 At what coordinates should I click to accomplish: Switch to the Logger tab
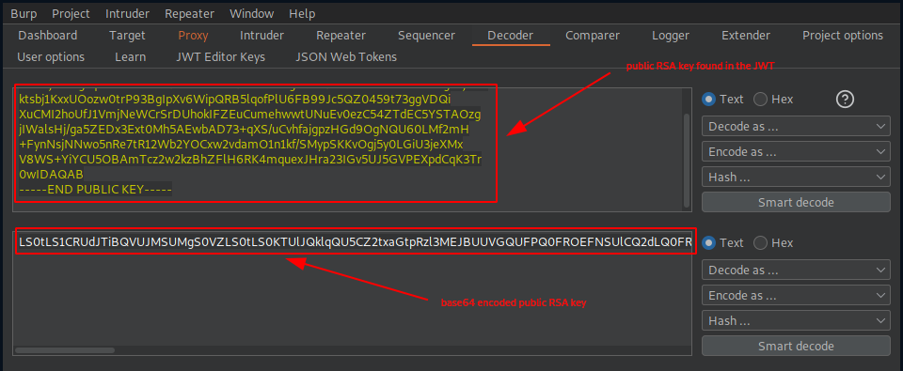[x=671, y=36]
